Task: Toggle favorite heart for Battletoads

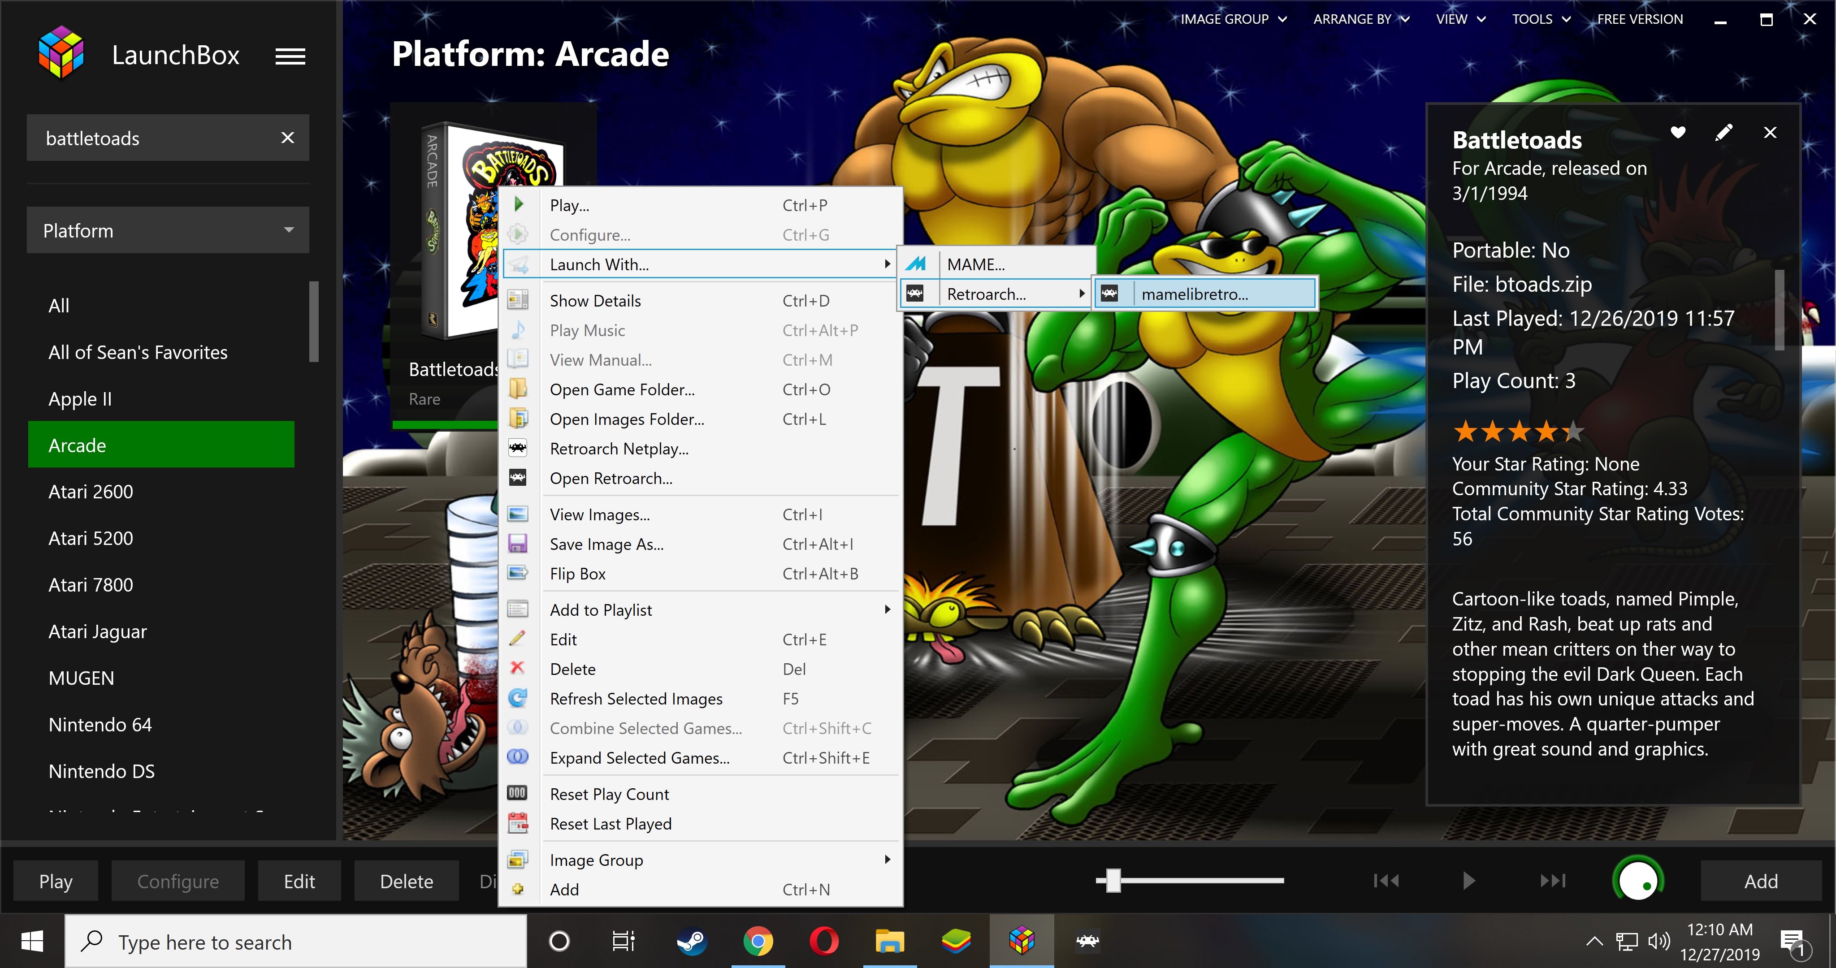Action: click(x=1679, y=132)
